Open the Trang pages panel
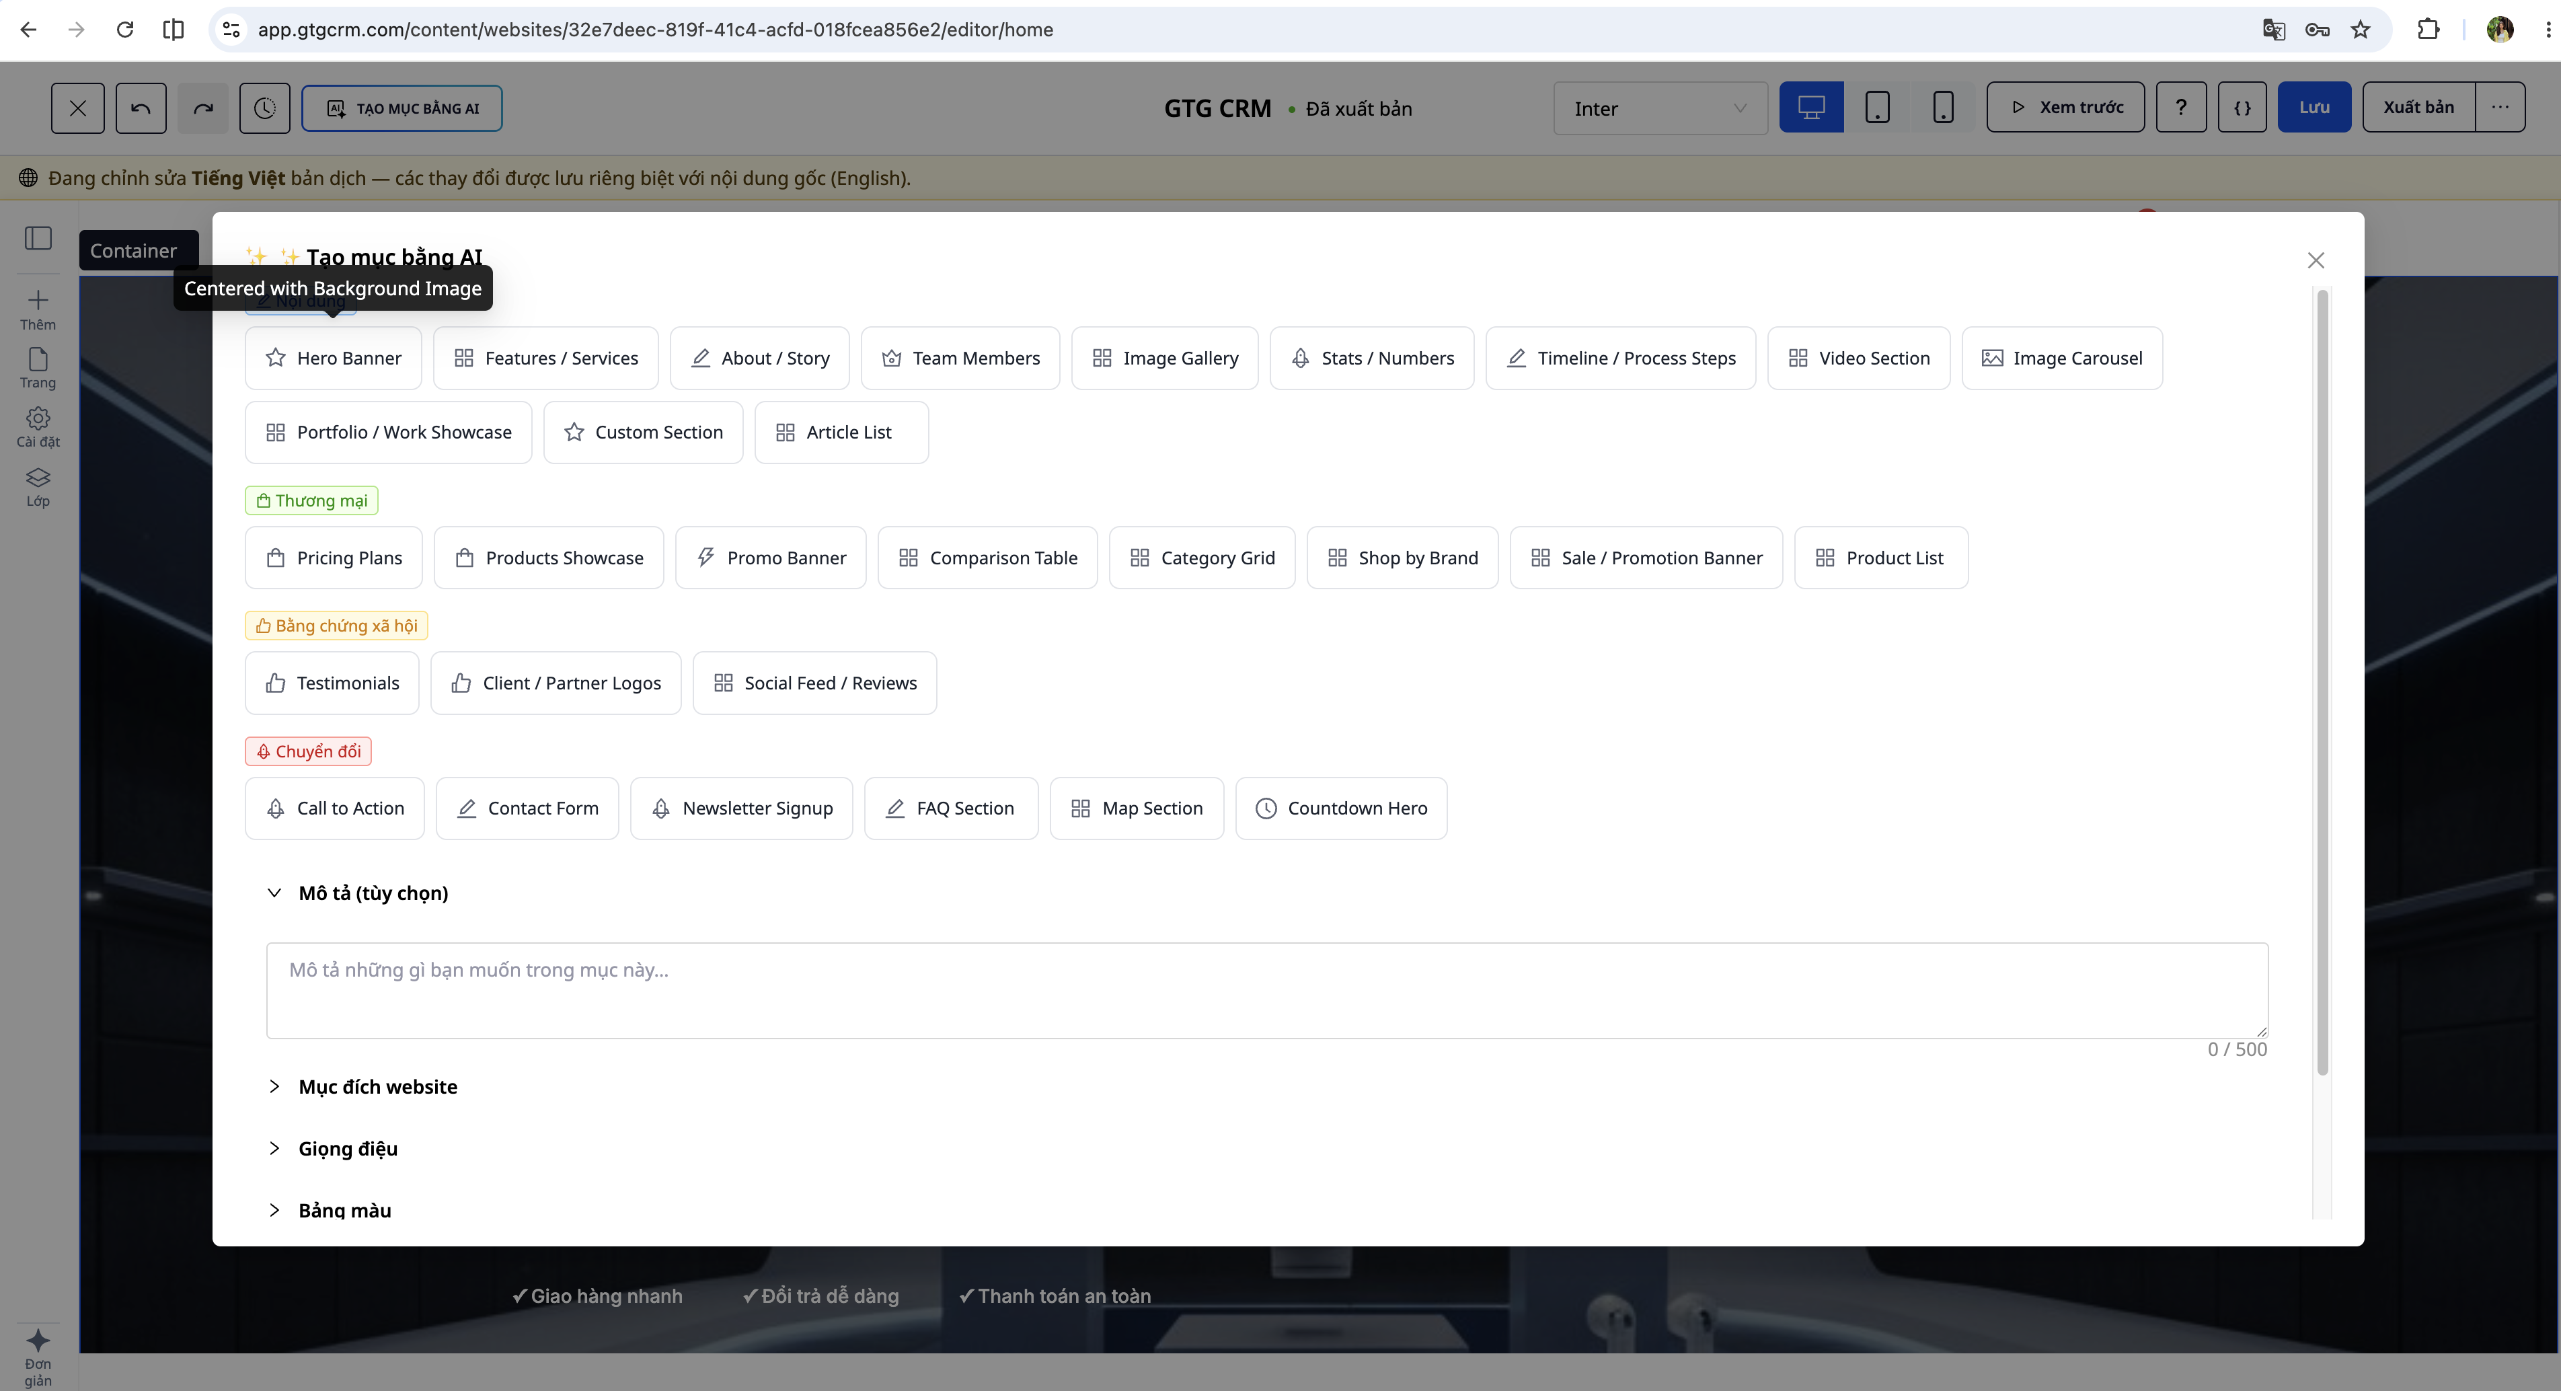Image resolution: width=2561 pixels, height=1391 pixels. pos(38,368)
